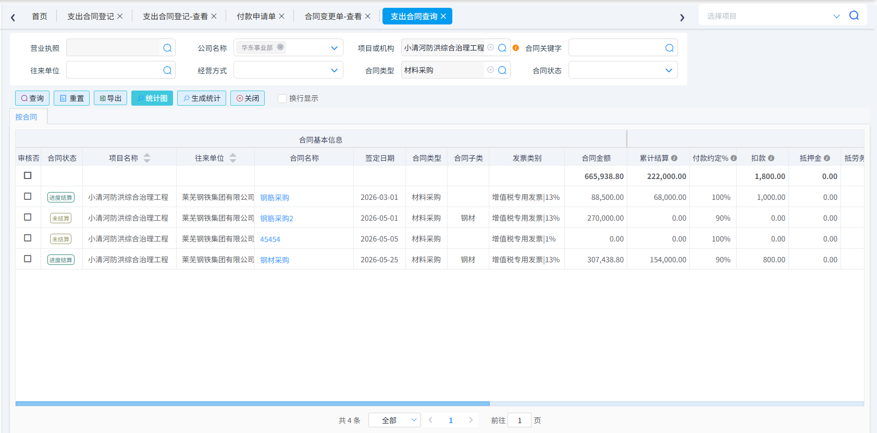Switch to the 支出合同登记-查看 tab
This screenshot has height=433, width=877.
pos(175,16)
